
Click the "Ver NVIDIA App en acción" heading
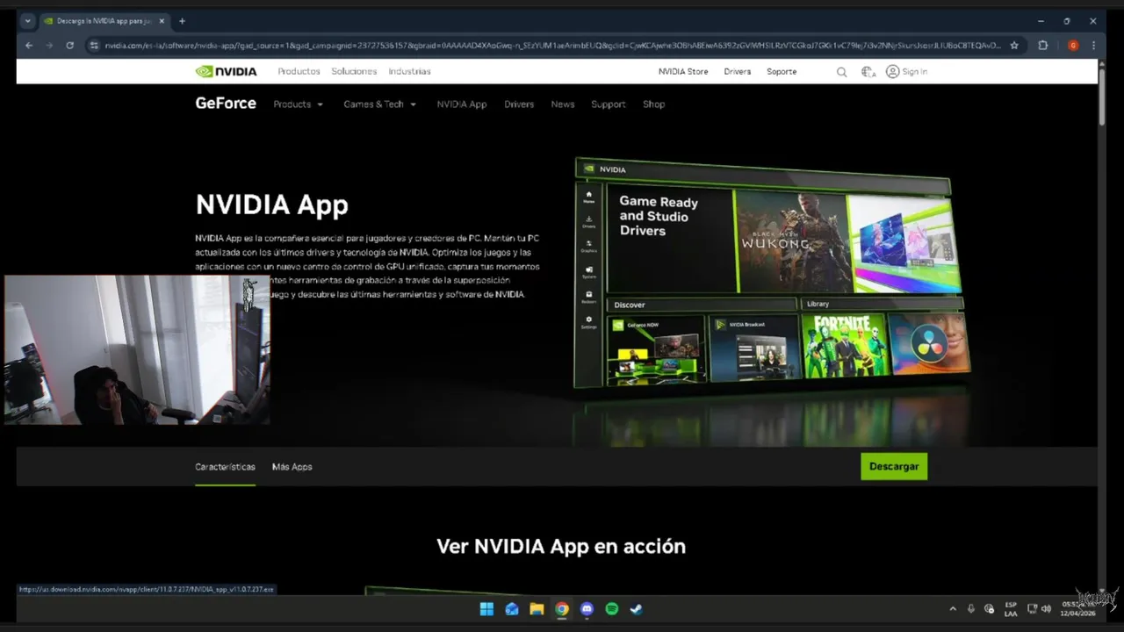coord(561,546)
